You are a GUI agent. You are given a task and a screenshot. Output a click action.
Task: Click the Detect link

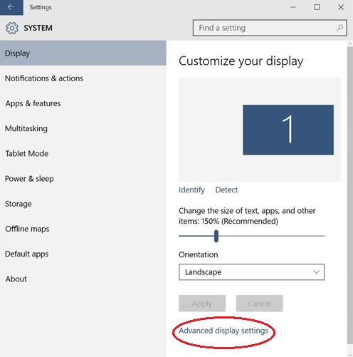(x=226, y=190)
